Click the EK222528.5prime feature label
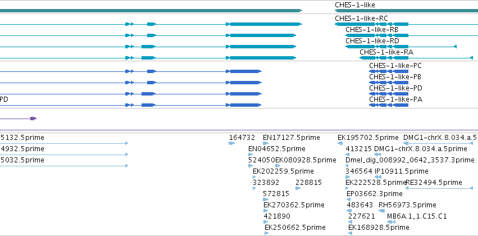Screen dimensions: 478x236 (x=376, y=183)
